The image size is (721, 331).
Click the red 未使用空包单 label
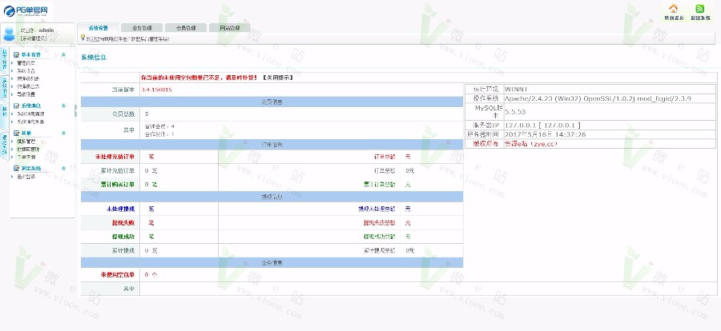[x=117, y=275]
